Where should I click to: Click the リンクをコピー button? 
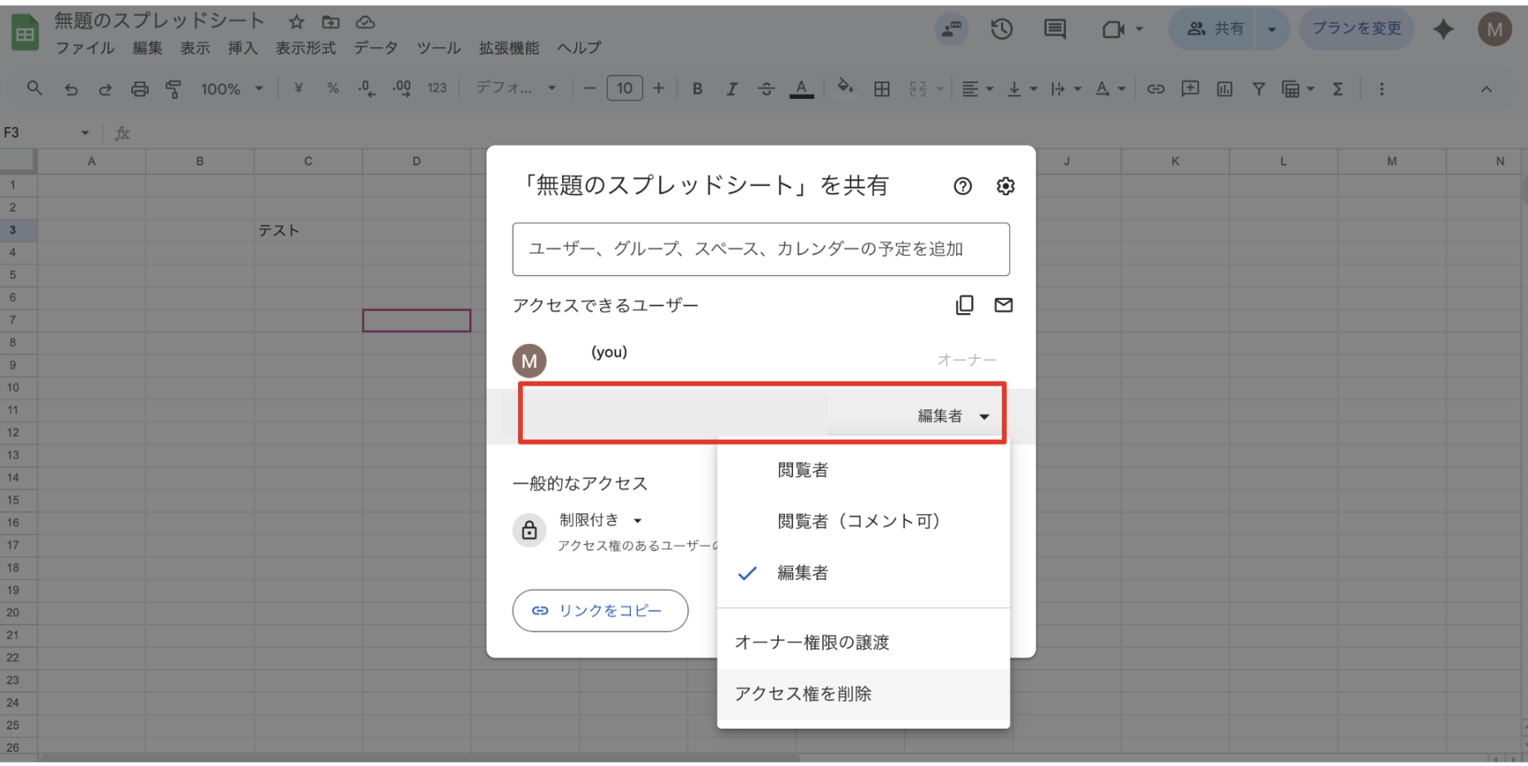[x=600, y=611]
